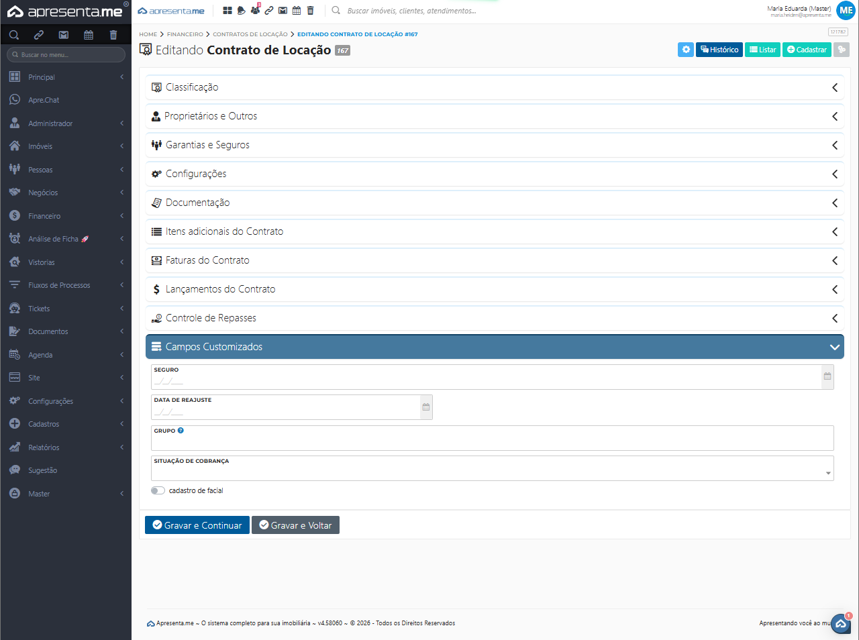Click the trash icon in the top toolbar
Screen dimensions: 859x640
[x=310, y=11]
